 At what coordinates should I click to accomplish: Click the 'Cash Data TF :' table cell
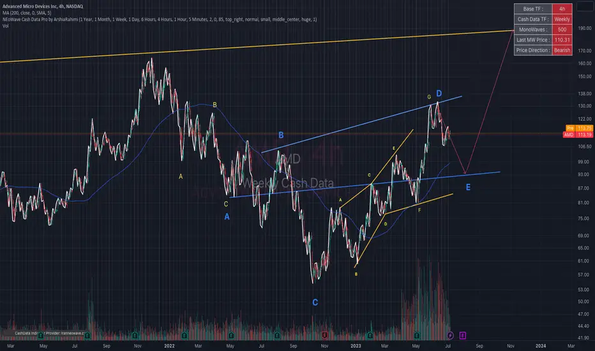click(x=533, y=19)
